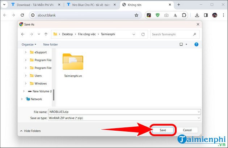
Task: Toggle Chrome side panel icon
Action: [x=206, y=15]
